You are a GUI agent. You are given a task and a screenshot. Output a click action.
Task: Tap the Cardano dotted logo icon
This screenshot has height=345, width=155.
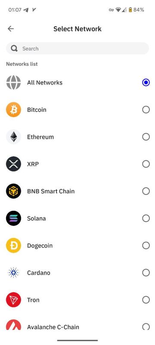tap(14, 273)
